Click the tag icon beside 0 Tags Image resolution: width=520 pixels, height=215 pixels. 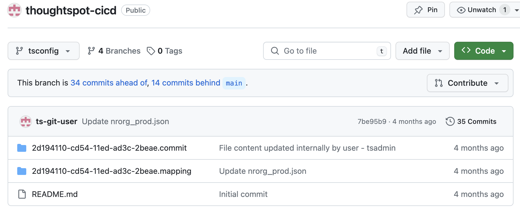click(151, 51)
